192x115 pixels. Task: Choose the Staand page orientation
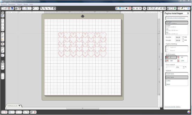tap(177, 50)
